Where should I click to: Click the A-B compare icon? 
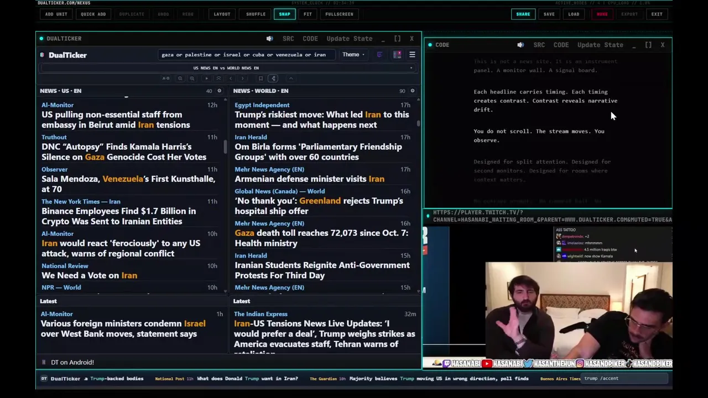(x=166, y=78)
